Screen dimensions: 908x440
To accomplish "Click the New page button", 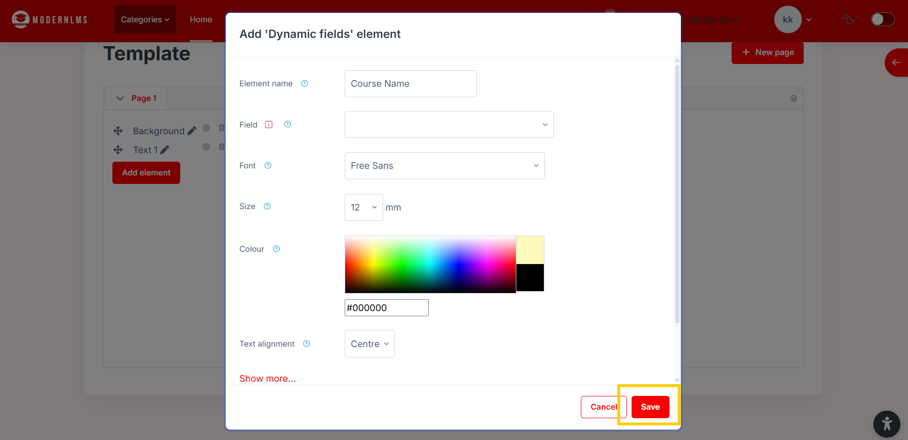I will tap(767, 52).
